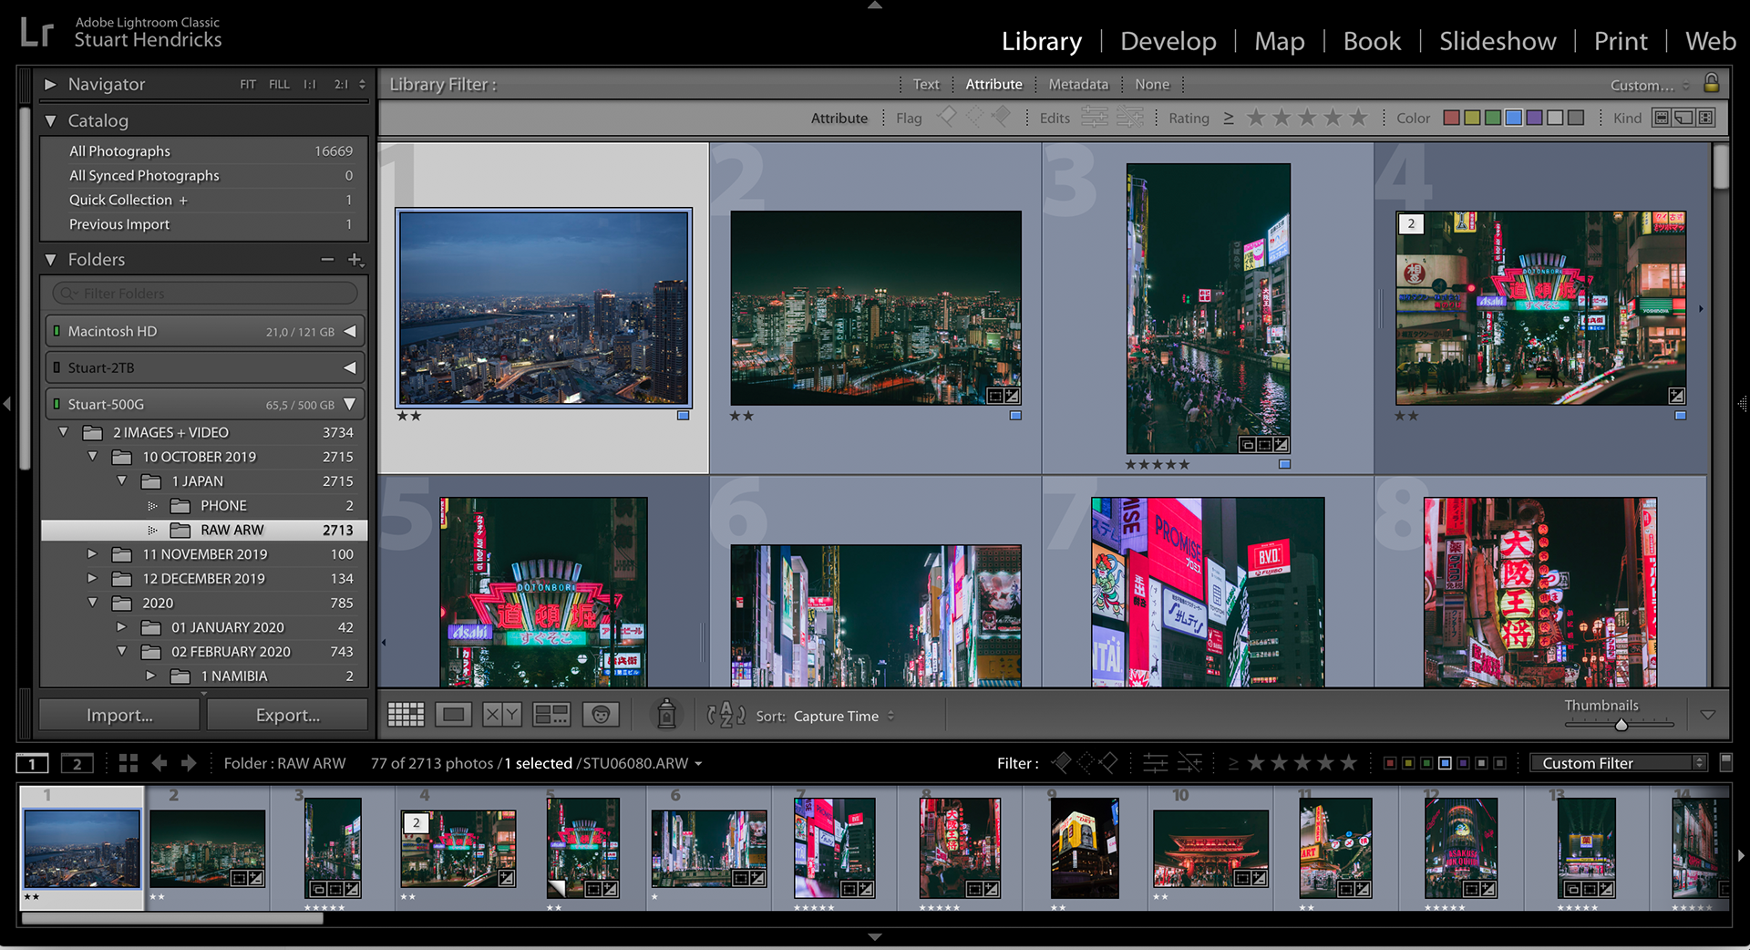1750x950 pixels.
Task: Open the Sort Capture Time dropdown
Action: 843,716
